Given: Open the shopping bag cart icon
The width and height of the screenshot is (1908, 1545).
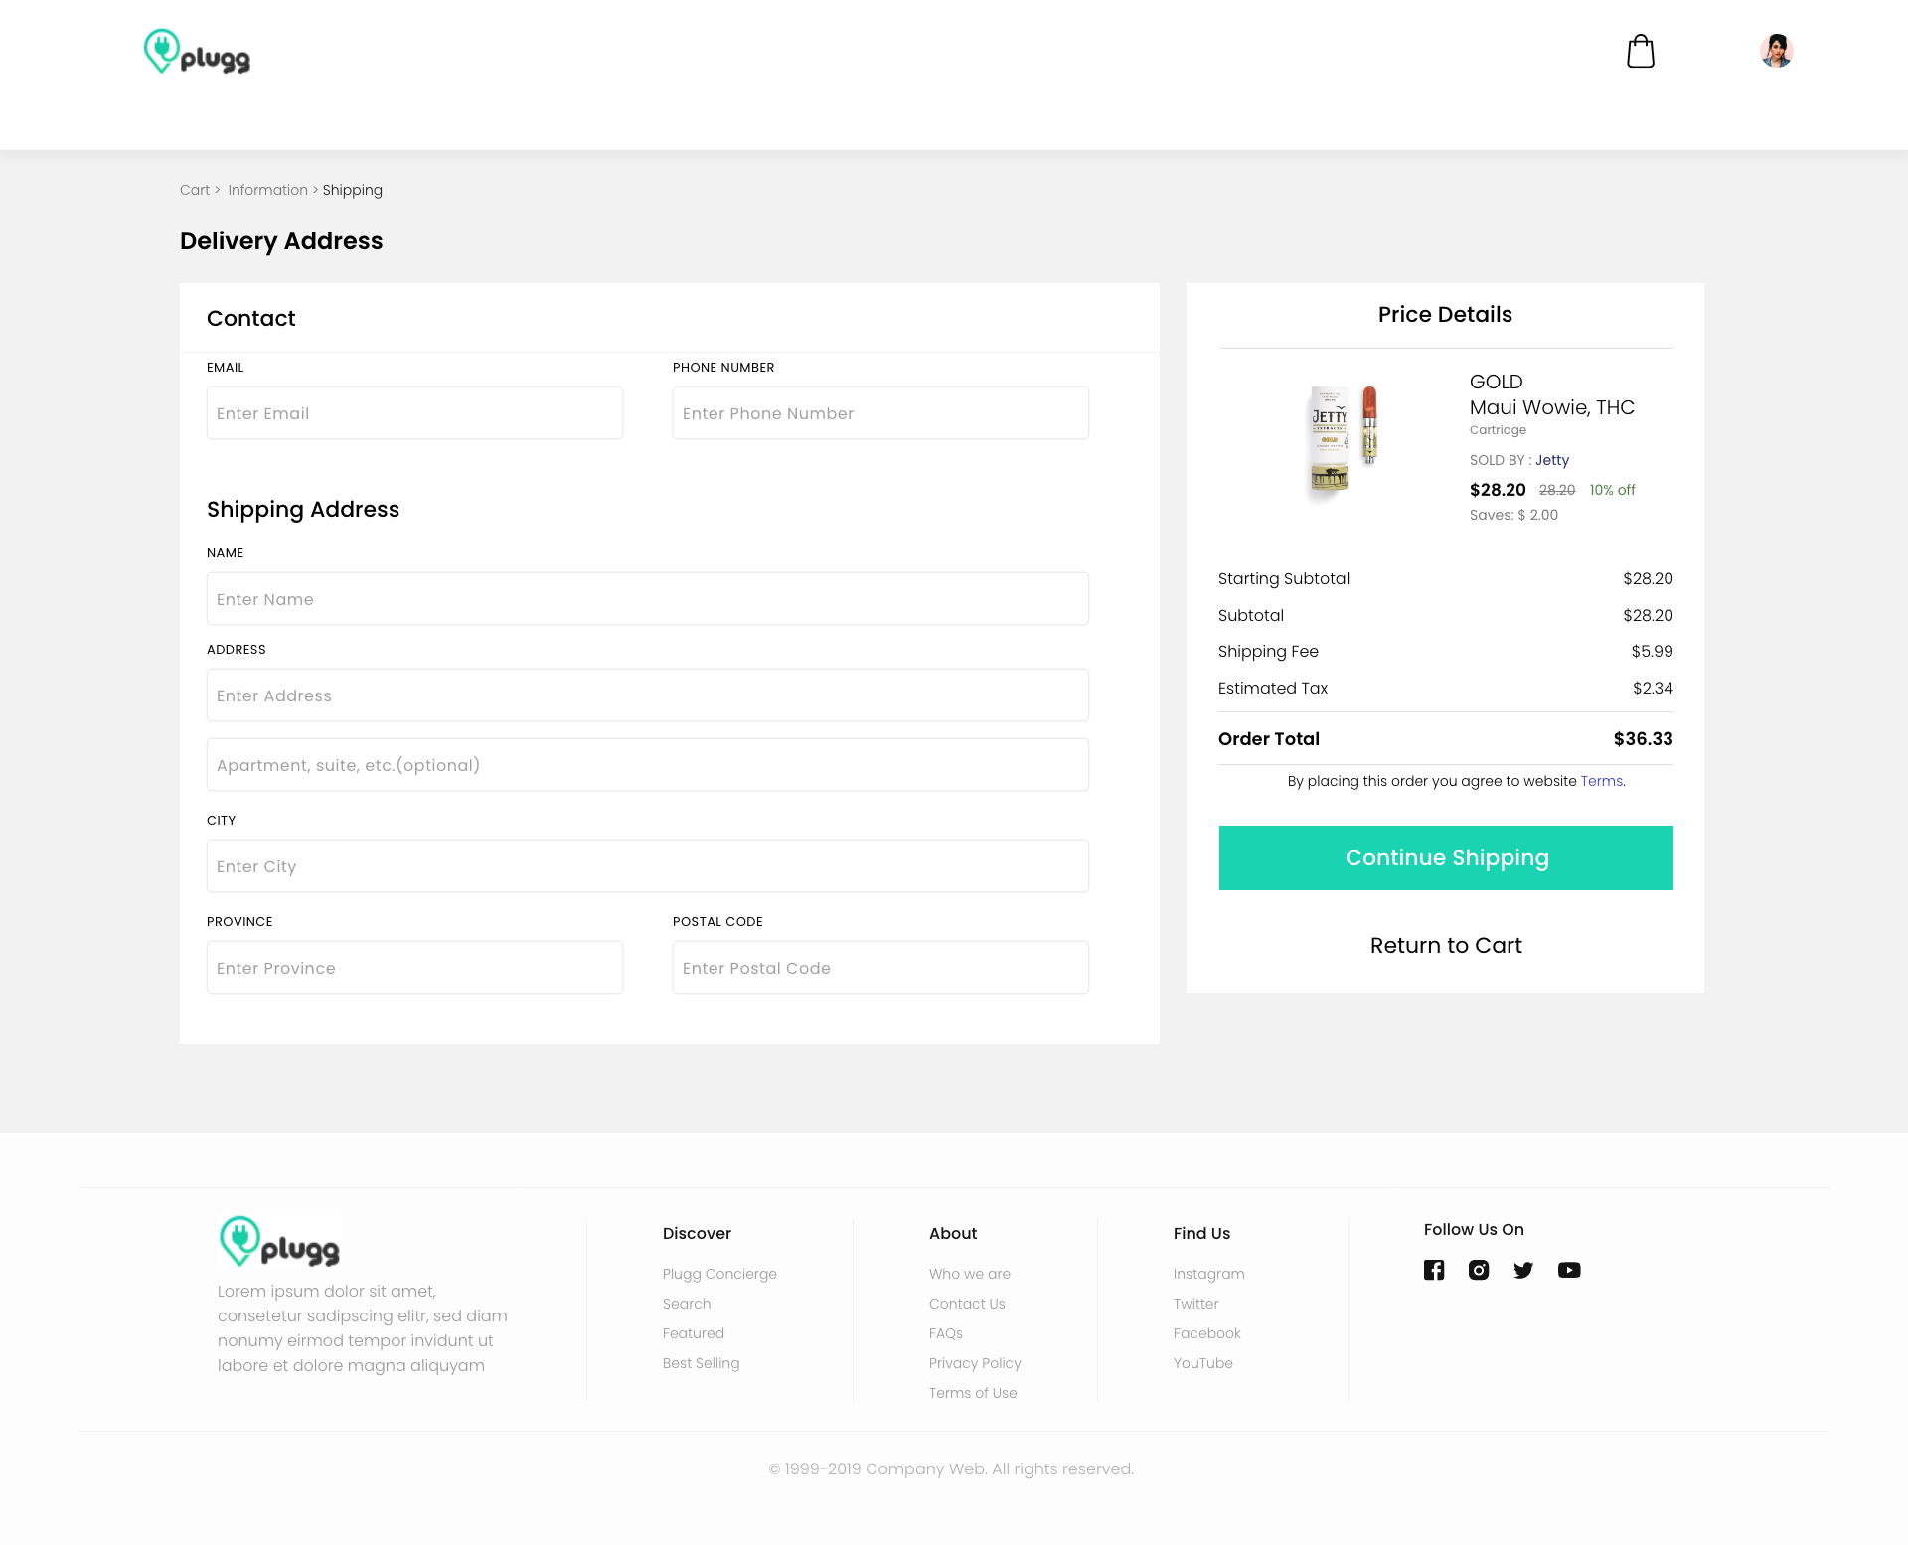Looking at the screenshot, I should [x=1641, y=51].
